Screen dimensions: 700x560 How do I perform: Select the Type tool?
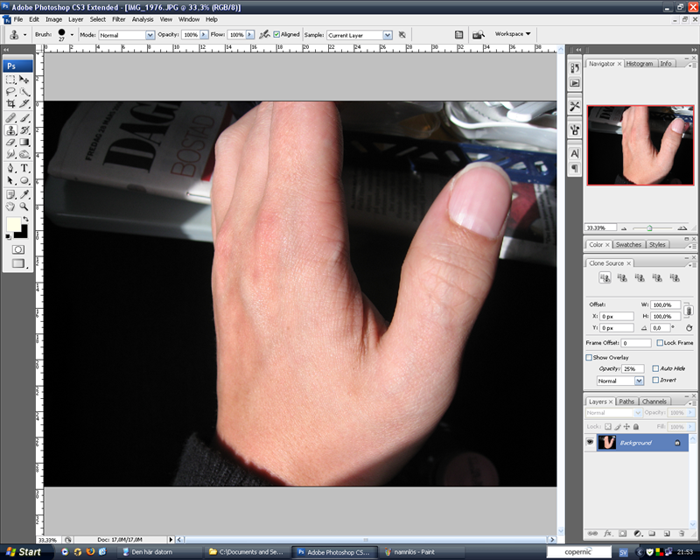pos(24,168)
